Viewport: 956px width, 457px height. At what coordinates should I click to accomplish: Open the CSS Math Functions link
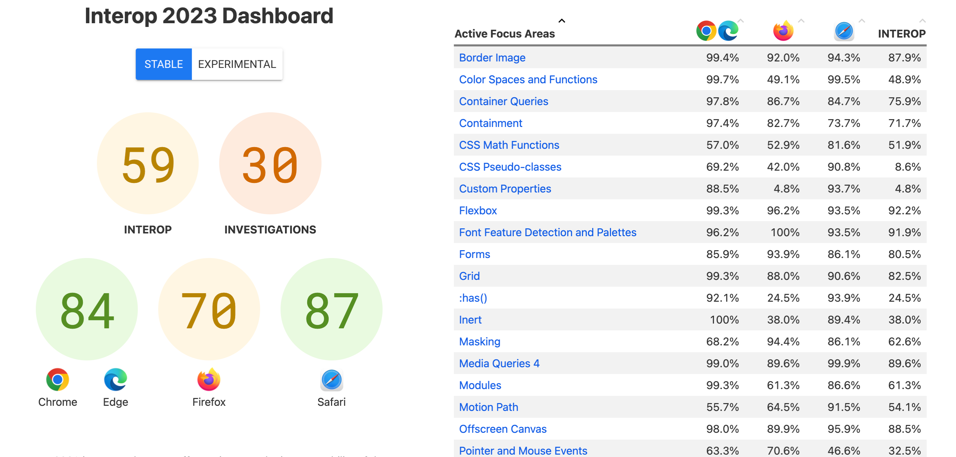(x=509, y=145)
